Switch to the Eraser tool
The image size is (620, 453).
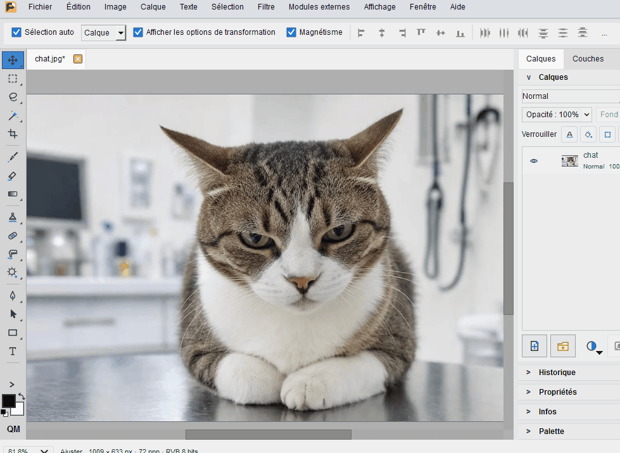tap(13, 175)
